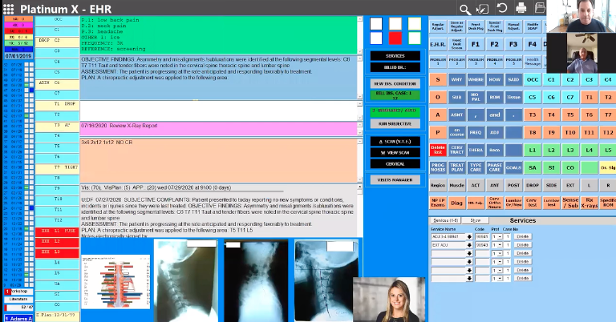Open service name dropdown in third empty row
Image resolution: width=616 pixels, height=322 pixels.
[469, 253]
